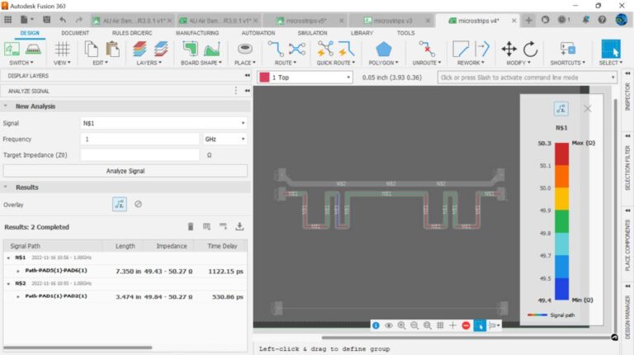Click the zoom in magnifier icon

(401, 325)
